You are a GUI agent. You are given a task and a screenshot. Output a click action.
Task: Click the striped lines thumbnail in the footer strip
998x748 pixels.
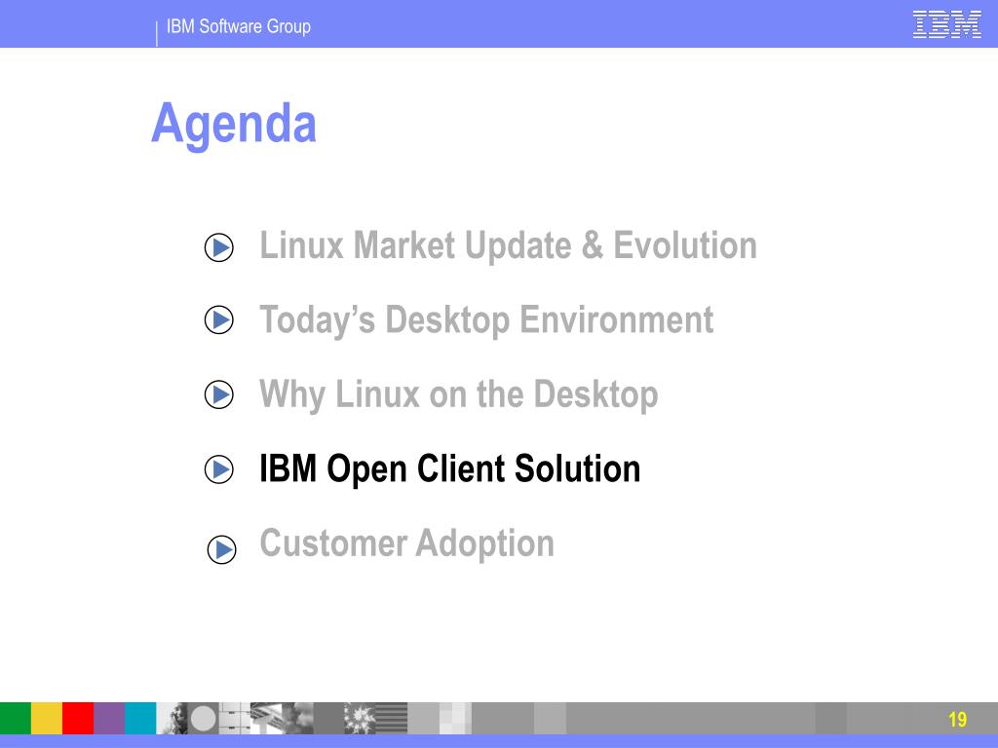tap(392, 718)
